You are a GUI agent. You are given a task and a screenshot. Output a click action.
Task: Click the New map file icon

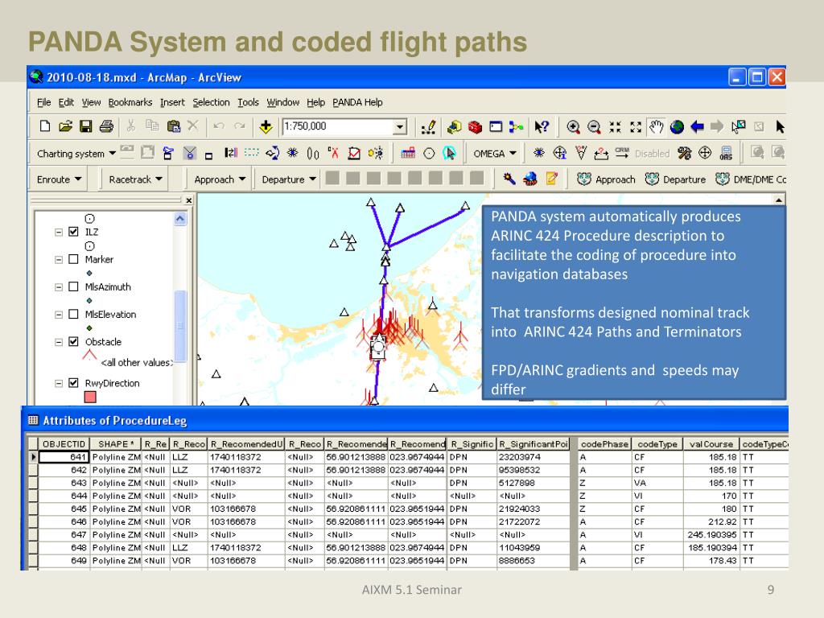point(45,126)
